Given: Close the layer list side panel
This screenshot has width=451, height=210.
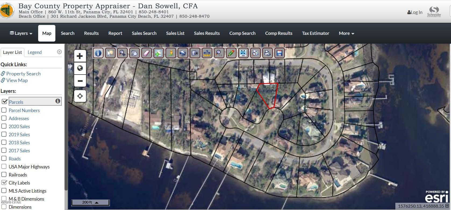Looking at the screenshot, I should (x=59, y=52).
